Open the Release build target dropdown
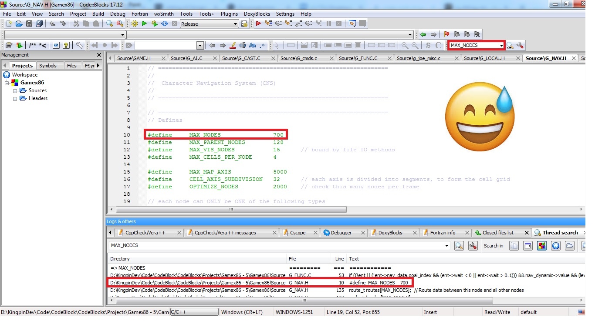This screenshot has height=334, width=595. point(235,24)
